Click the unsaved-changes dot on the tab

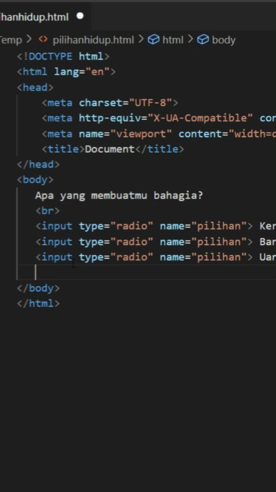point(80,16)
